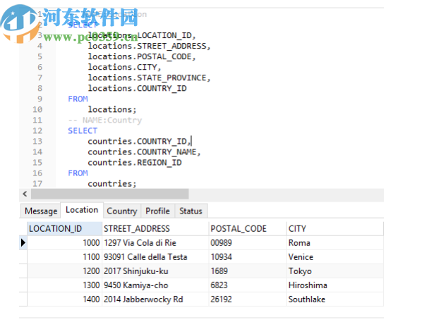
Task: Click the POSTAL_CODE column header
Action: [248, 228]
